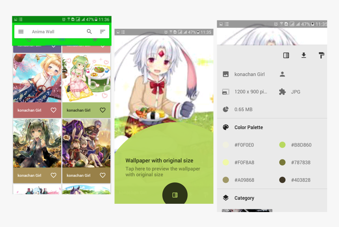Pick the #787838 olive swatch circle
Screen dimensions: 339x227
(282, 162)
